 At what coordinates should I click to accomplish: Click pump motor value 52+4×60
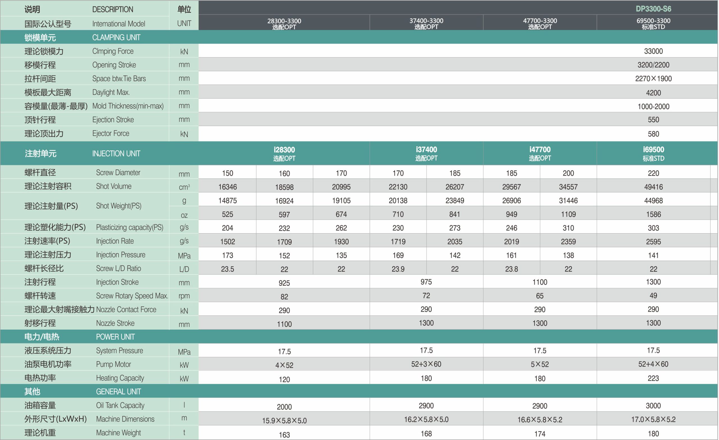coord(653,364)
